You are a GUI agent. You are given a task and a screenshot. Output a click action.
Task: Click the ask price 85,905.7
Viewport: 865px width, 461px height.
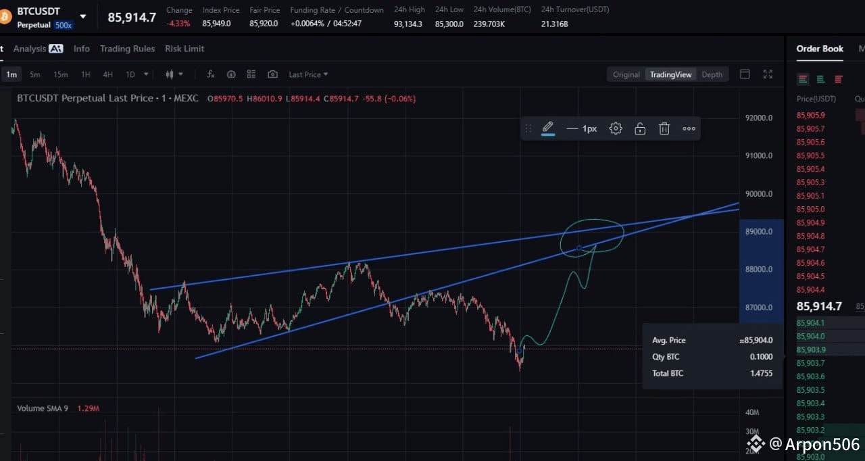click(x=810, y=129)
